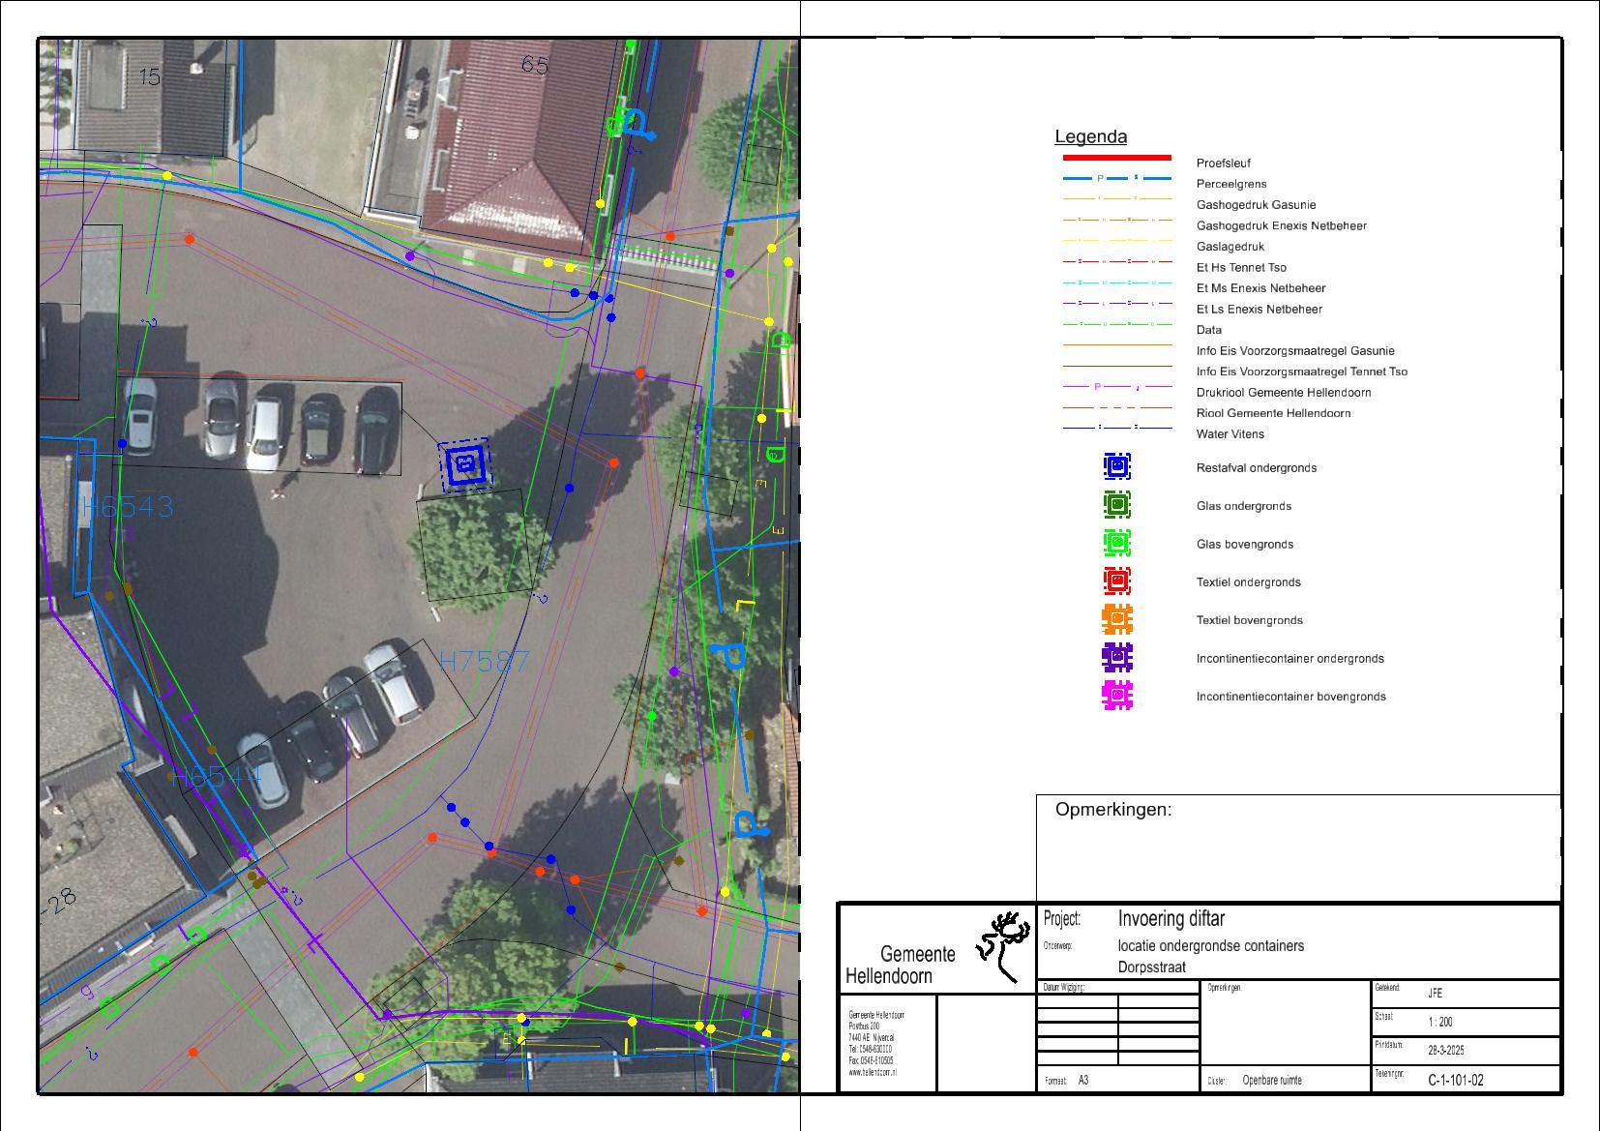
Task: Click the blue container symbol on the map
Action: (x=465, y=465)
